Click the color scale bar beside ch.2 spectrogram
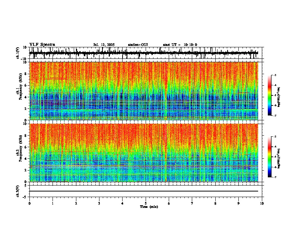Viewport: 295px width, 228px height. point(270,157)
